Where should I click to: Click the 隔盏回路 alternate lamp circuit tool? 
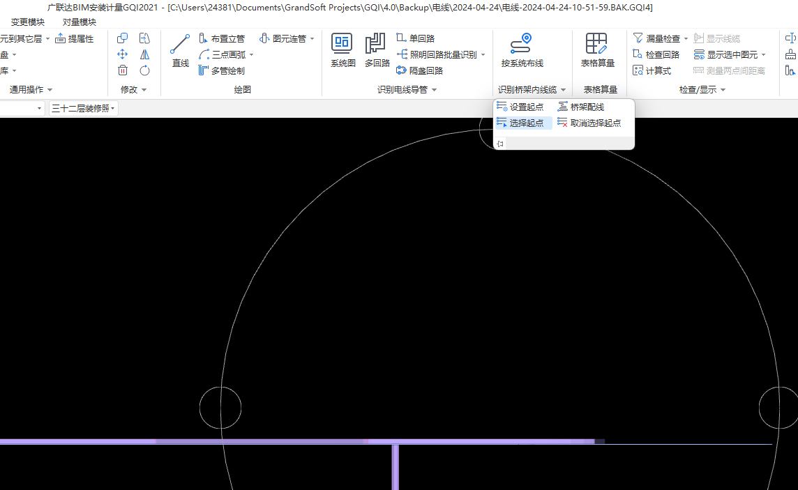click(420, 70)
